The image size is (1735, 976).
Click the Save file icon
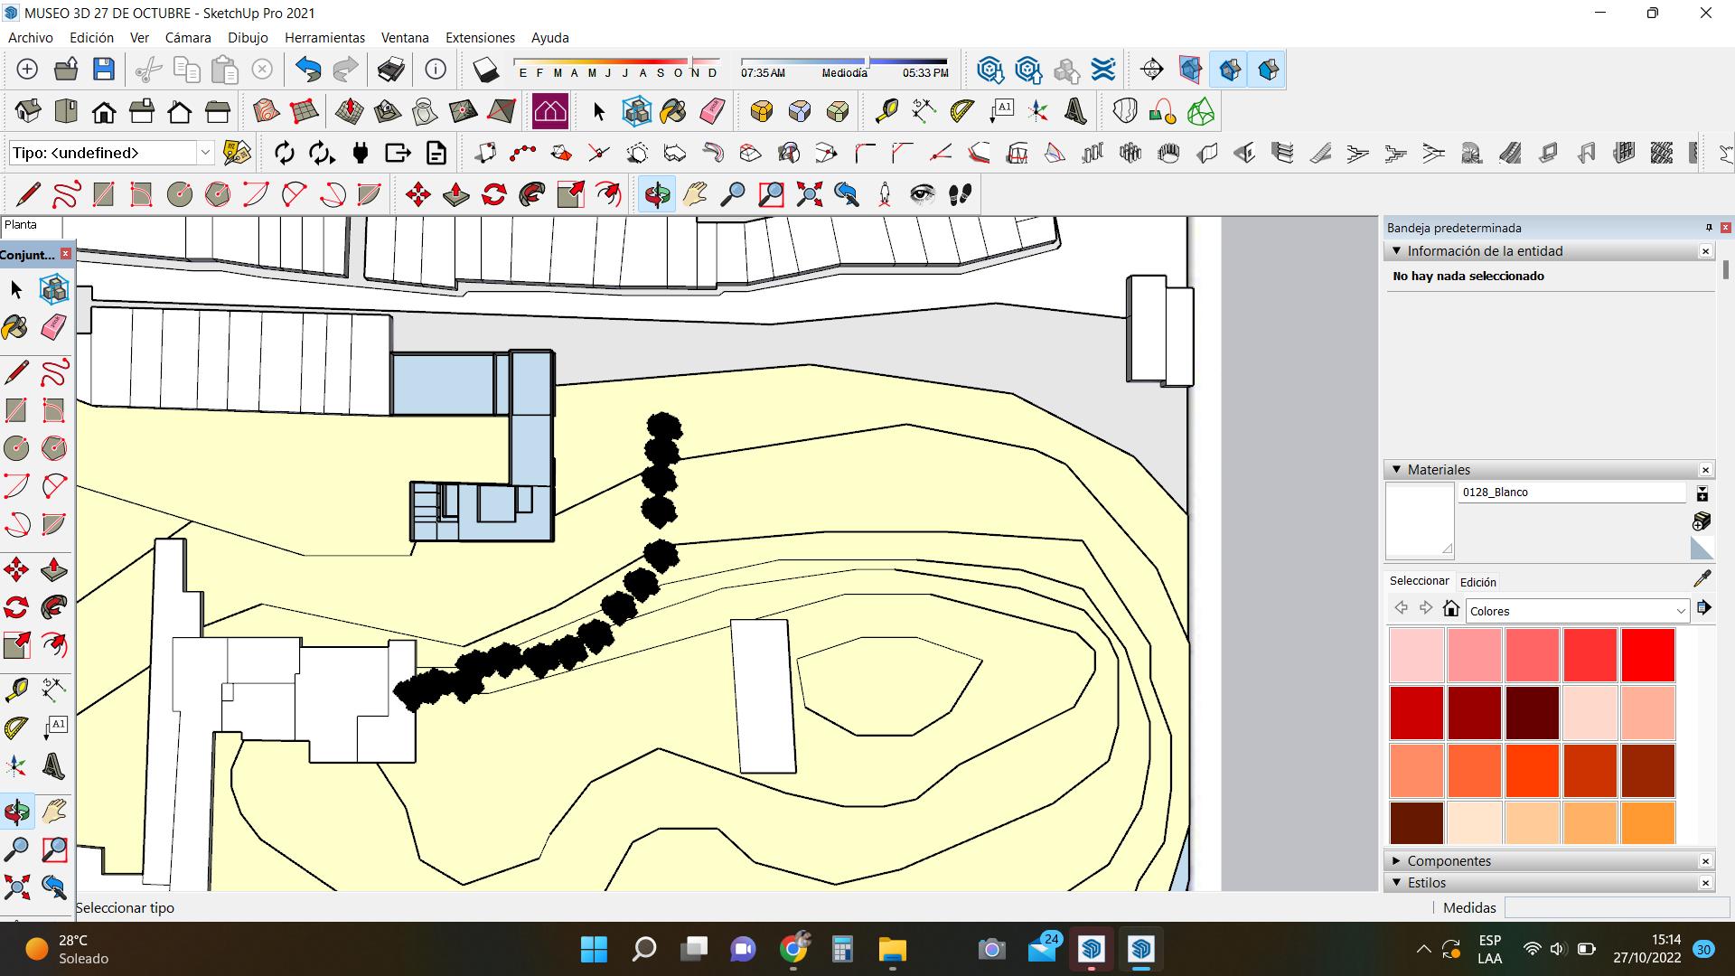point(104,70)
